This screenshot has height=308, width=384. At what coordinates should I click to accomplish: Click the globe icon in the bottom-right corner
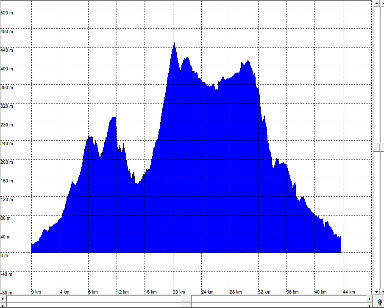(379, 302)
